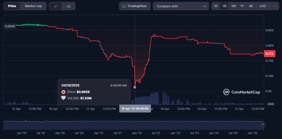Click the 20 Apr axis label
Viewport: 282px width, 139px height.
[x=202, y=109]
